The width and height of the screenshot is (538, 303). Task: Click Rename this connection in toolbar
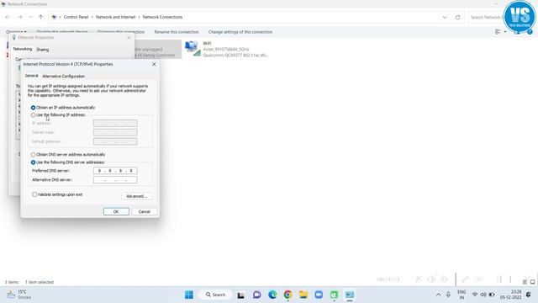(x=177, y=32)
